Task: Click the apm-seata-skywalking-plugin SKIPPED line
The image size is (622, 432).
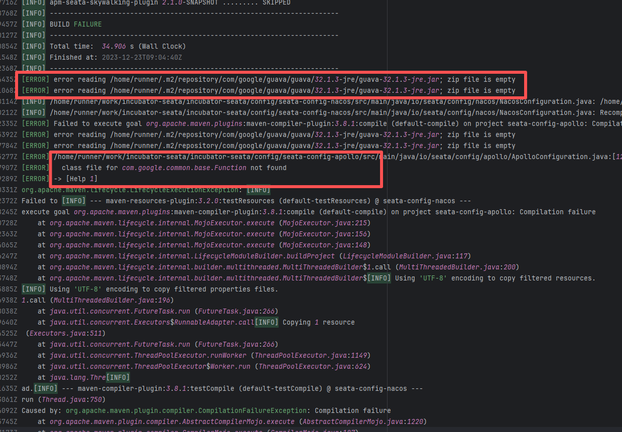Action: pyautogui.click(x=170, y=3)
